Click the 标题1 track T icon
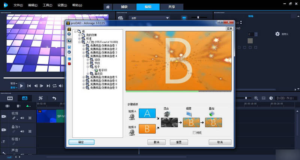 tap(4, 142)
